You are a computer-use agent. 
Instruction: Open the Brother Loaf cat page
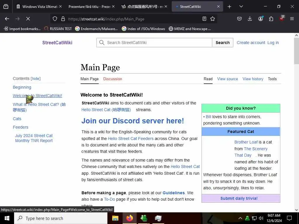tap(246, 142)
